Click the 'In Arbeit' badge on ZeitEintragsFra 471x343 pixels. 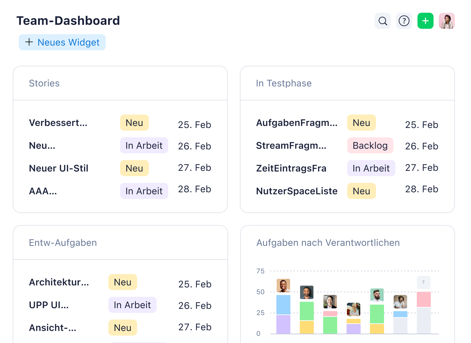[x=371, y=168]
